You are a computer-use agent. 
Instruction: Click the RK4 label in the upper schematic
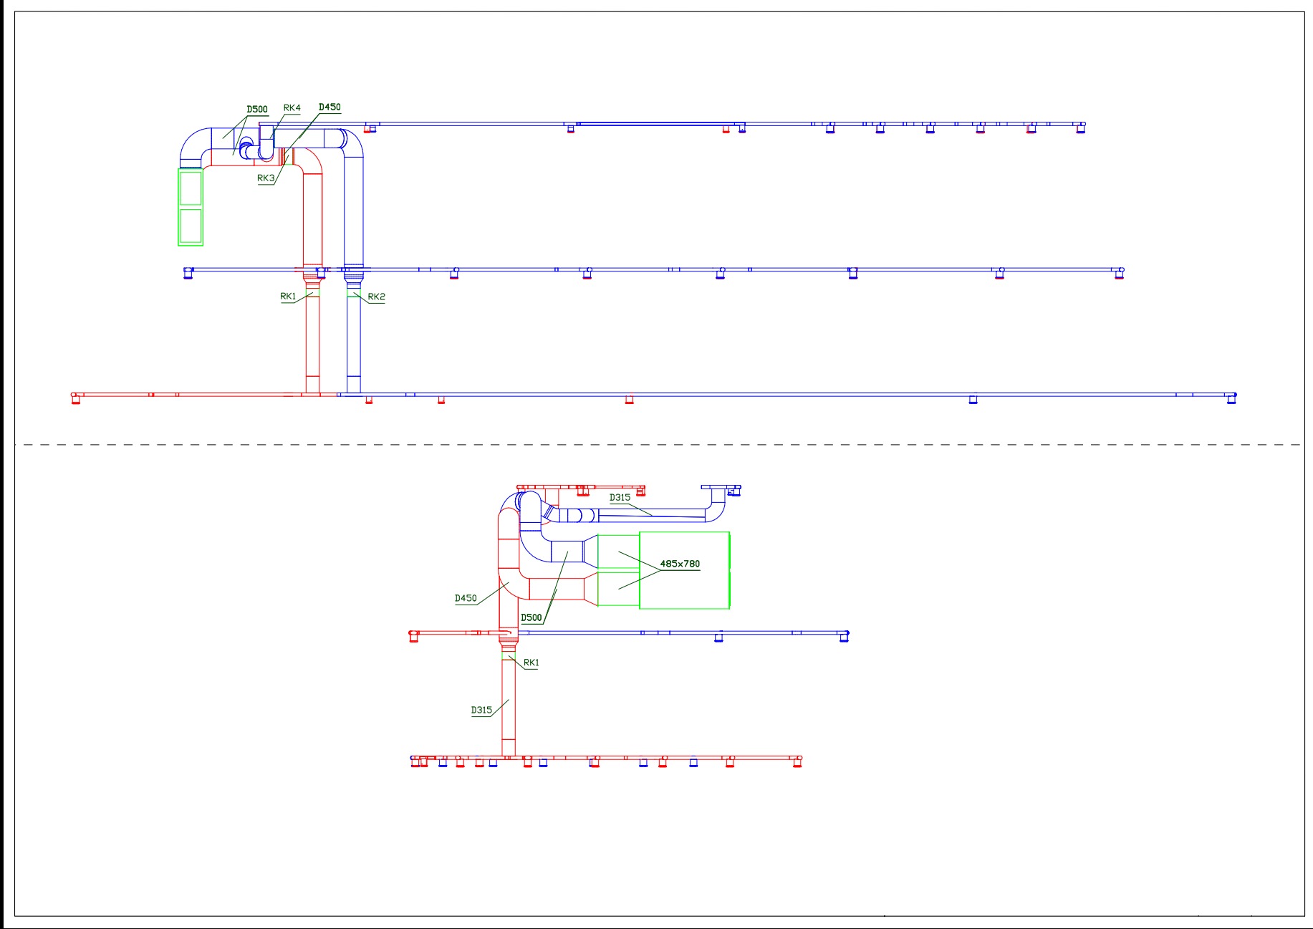(292, 108)
